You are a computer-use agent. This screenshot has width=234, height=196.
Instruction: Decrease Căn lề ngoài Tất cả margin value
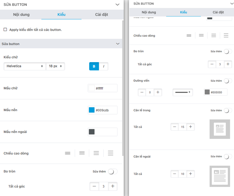click(x=175, y=174)
